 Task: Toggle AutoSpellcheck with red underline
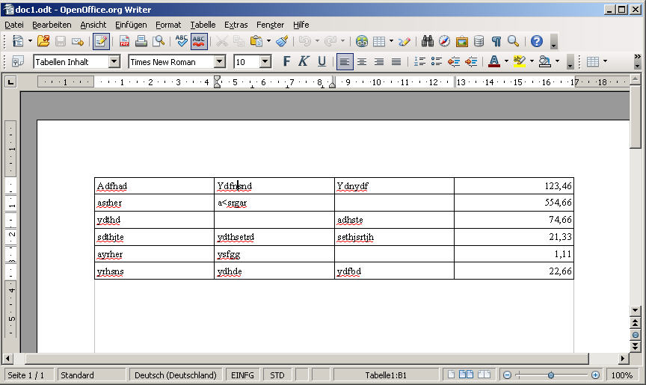(x=199, y=41)
